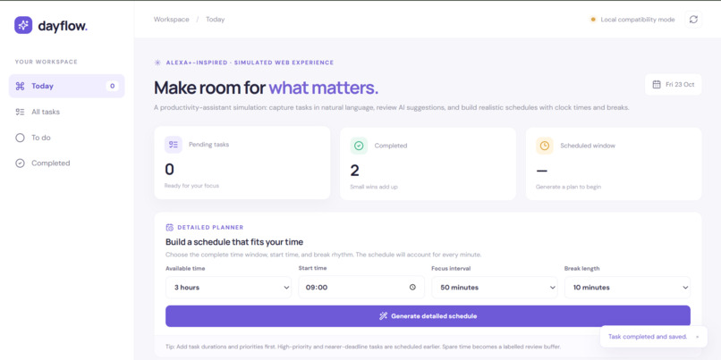Click the Fri 23 Oct date button

[674, 85]
